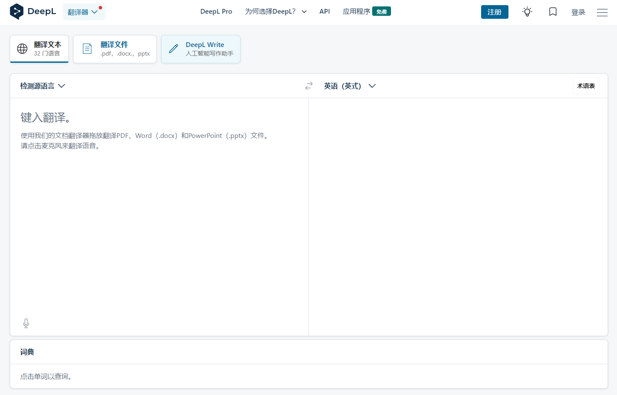The image size is (617, 395).
Task: Click the 免费 badge
Action: point(382,12)
